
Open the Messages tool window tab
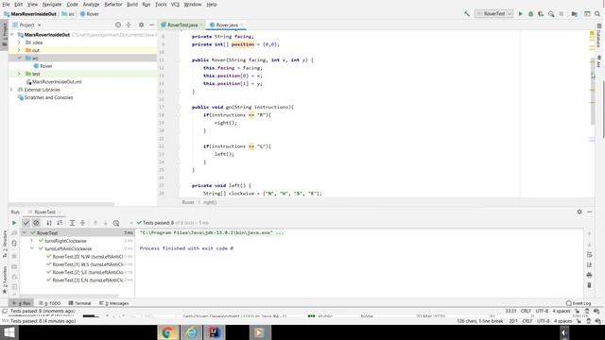coord(113,303)
